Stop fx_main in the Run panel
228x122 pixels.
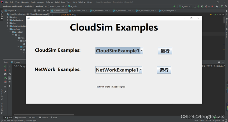click(x=5, y=70)
